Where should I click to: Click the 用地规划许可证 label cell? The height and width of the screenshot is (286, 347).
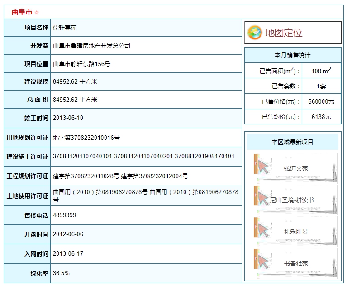tap(27, 138)
